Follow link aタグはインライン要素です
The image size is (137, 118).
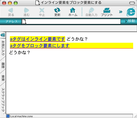click(x=37, y=39)
